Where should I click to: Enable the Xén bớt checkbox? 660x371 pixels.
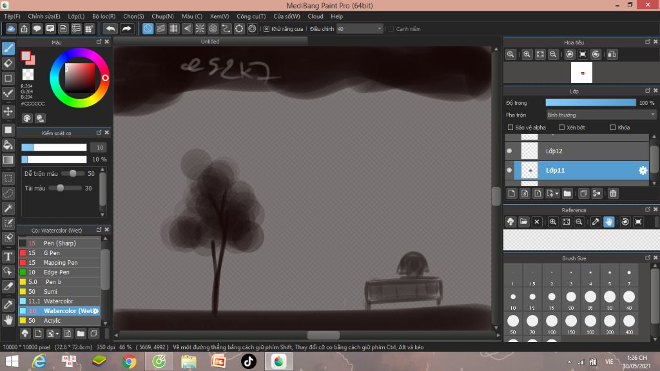pos(561,128)
